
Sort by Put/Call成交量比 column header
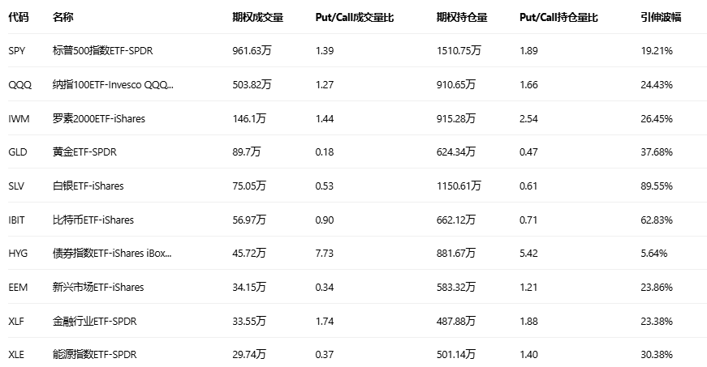coord(354,17)
